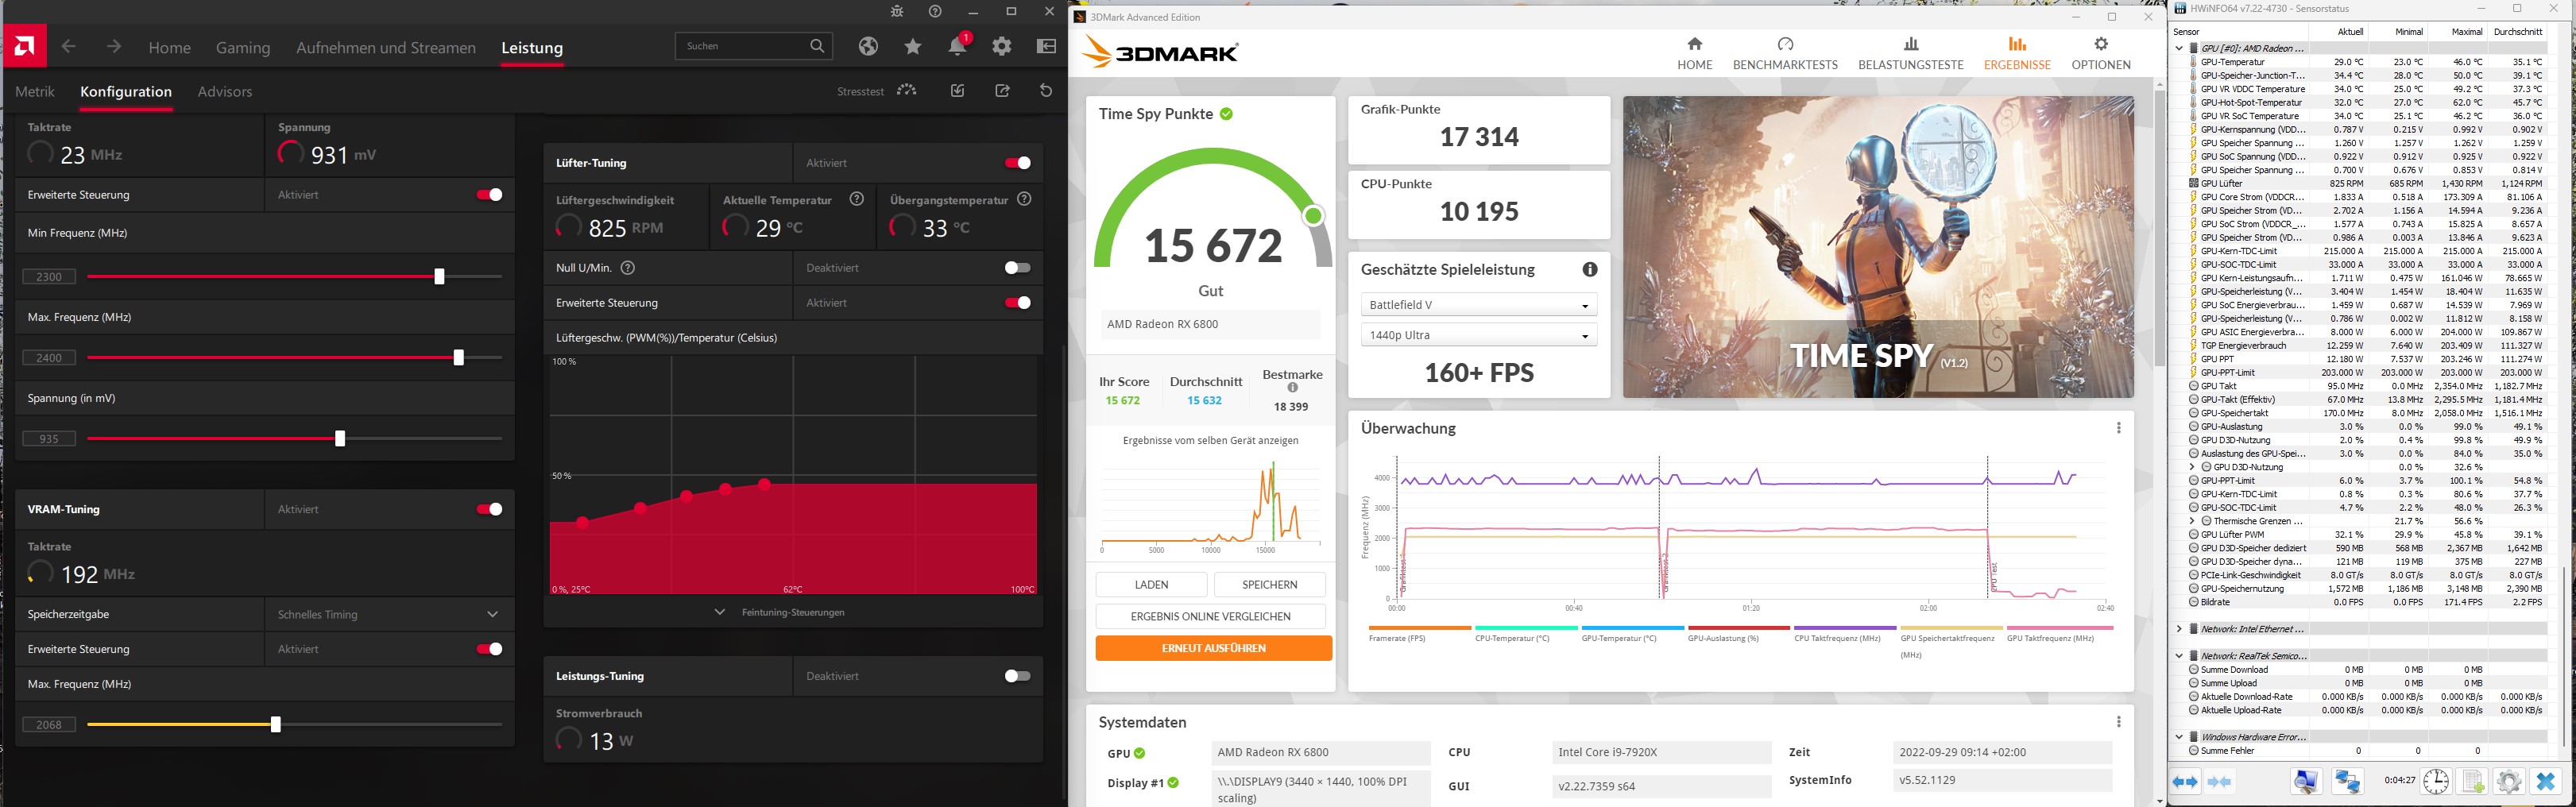Open 3DMark OPTIONEN

2101,54
